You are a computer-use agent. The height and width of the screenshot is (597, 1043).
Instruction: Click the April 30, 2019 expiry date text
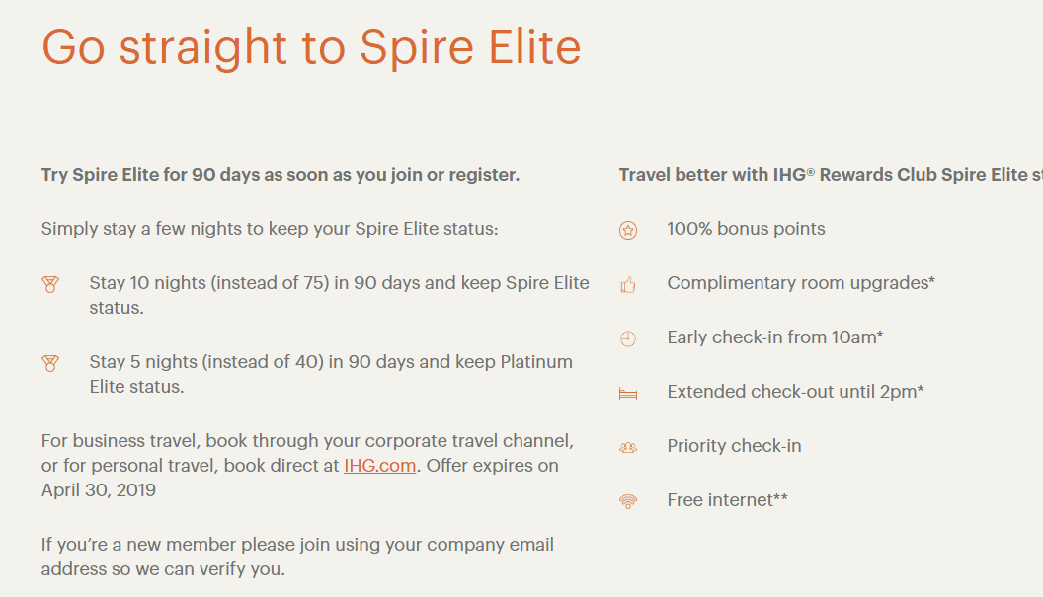click(x=99, y=490)
